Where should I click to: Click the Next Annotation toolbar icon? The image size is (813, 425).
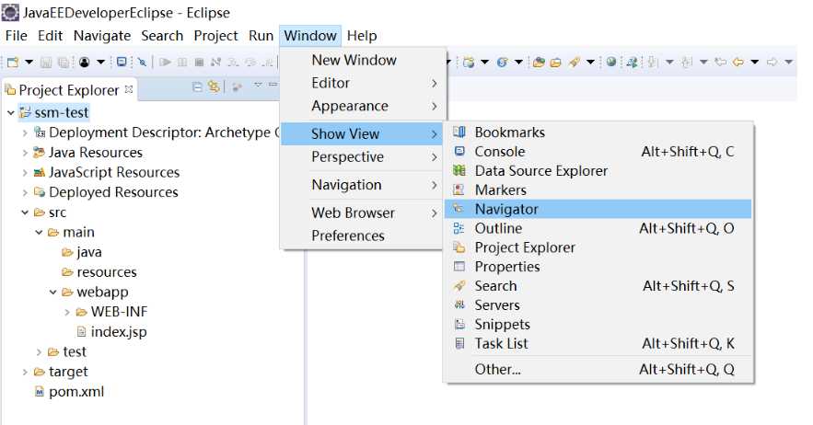654,63
